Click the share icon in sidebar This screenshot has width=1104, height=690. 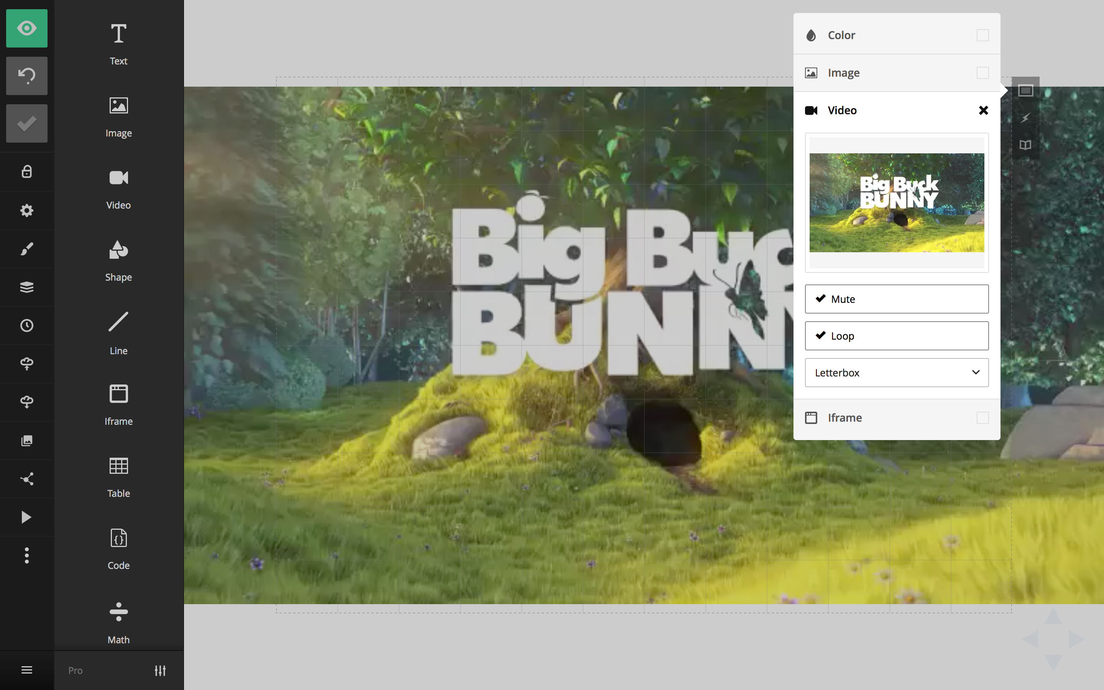[26, 479]
